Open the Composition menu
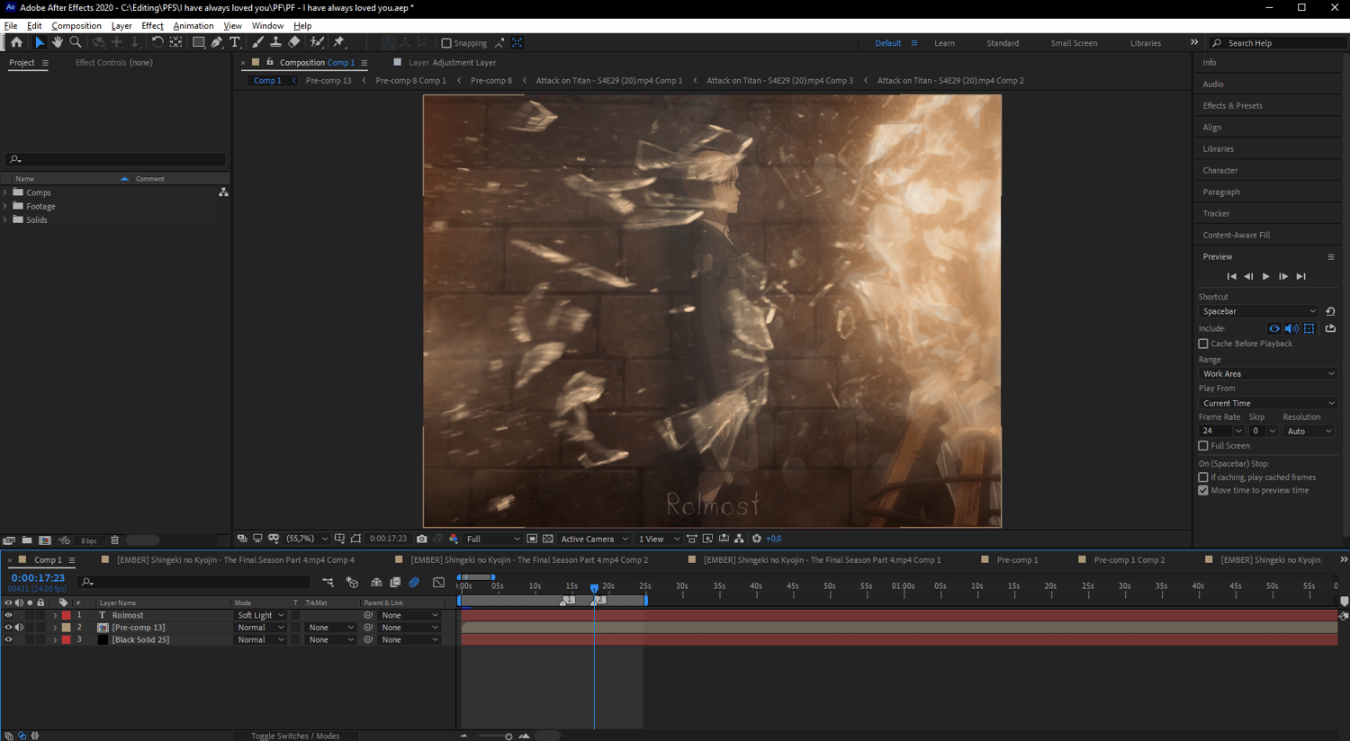This screenshot has height=741, width=1350. pyautogui.click(x=76, y=26)
